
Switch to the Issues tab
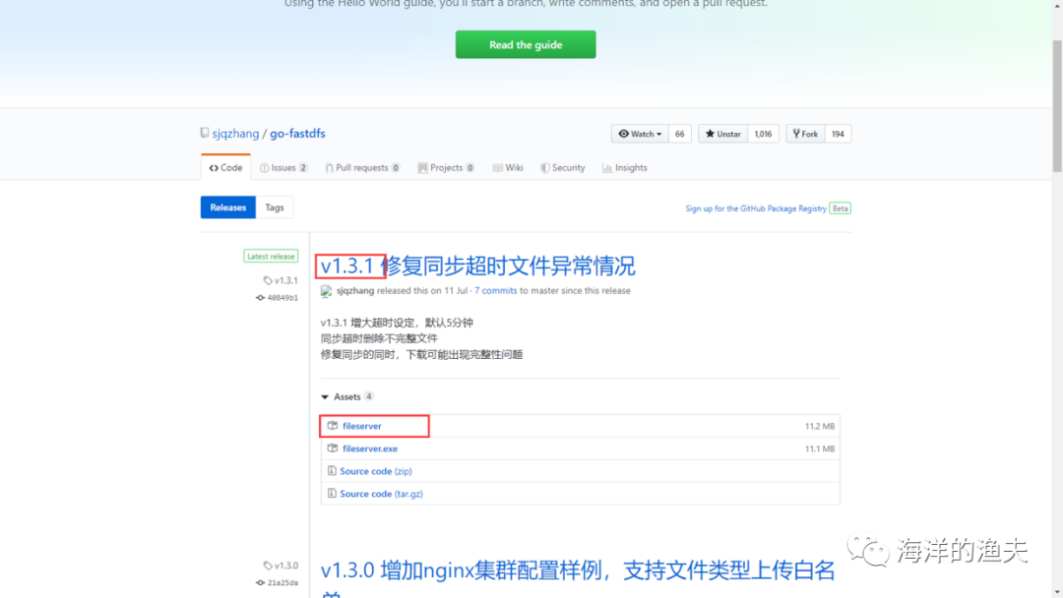[x=283, y=167]
